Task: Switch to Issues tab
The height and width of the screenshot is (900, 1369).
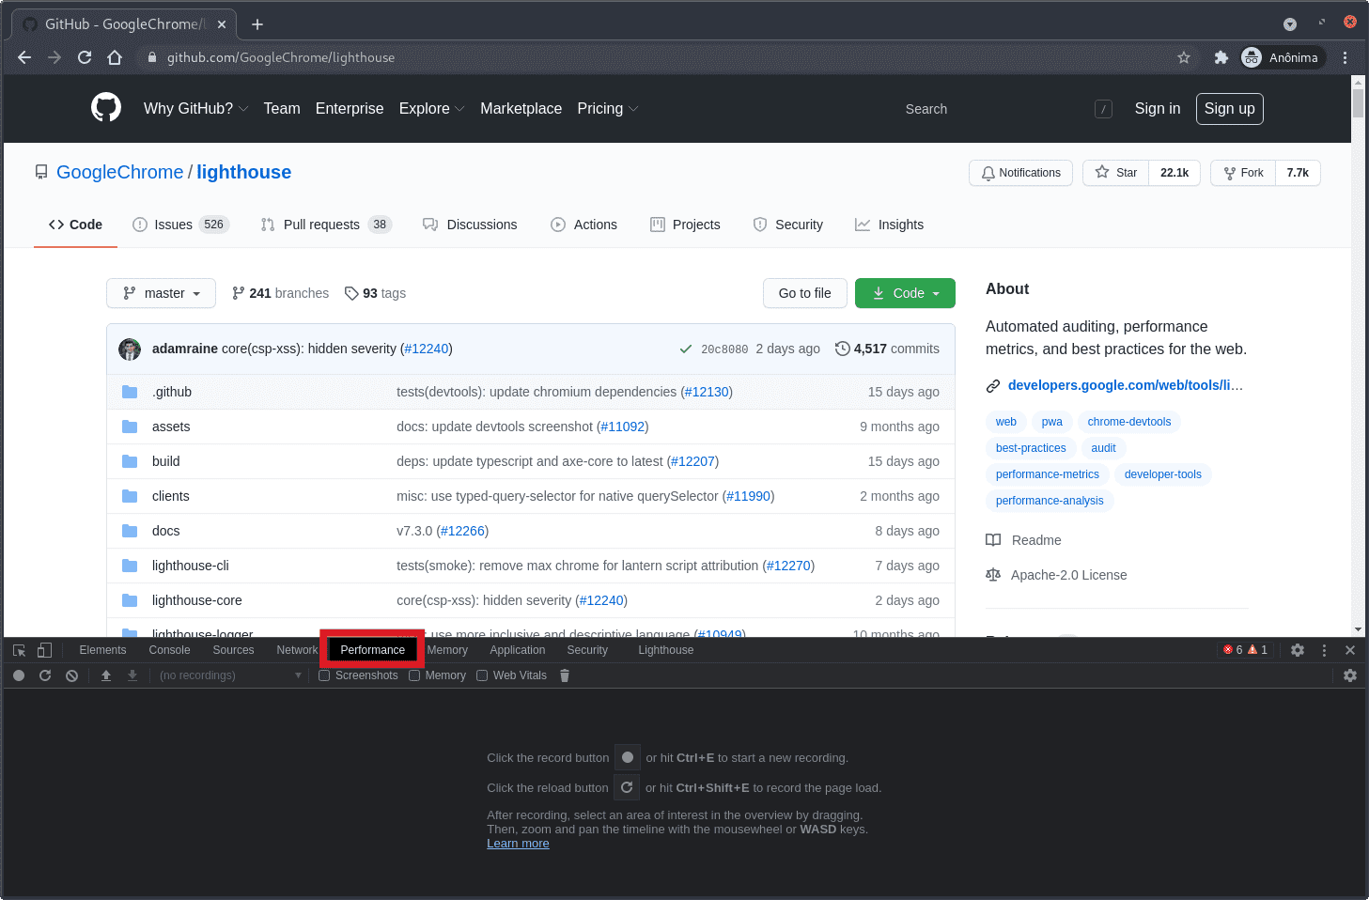Action: 180,225
